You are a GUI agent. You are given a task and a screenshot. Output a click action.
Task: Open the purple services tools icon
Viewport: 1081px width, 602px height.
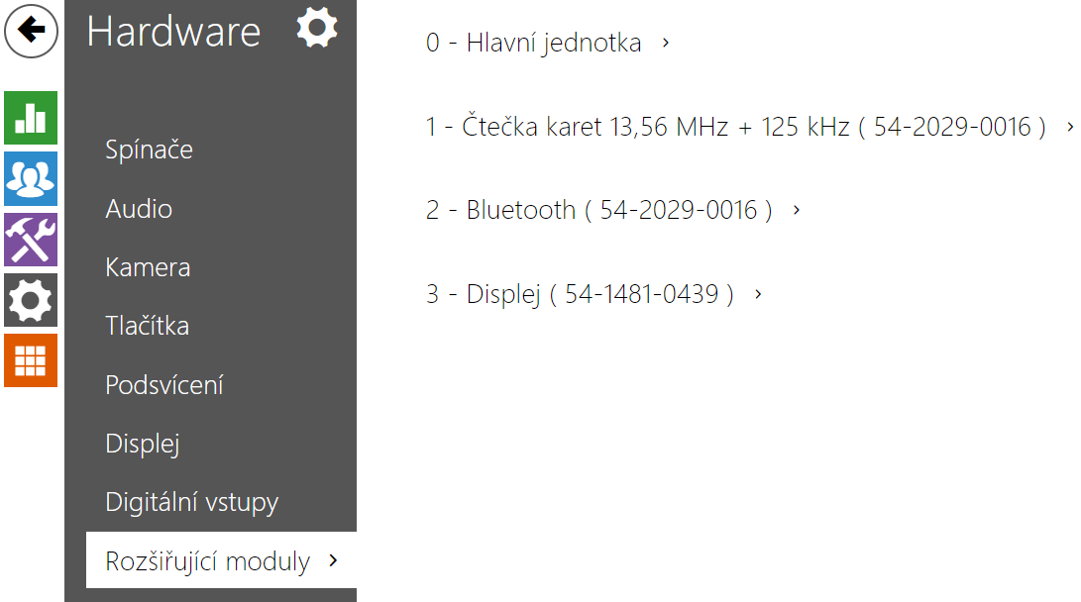coord(31,239)
